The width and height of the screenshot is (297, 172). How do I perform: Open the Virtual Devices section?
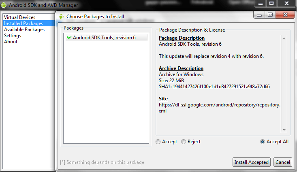coord(19,17)
